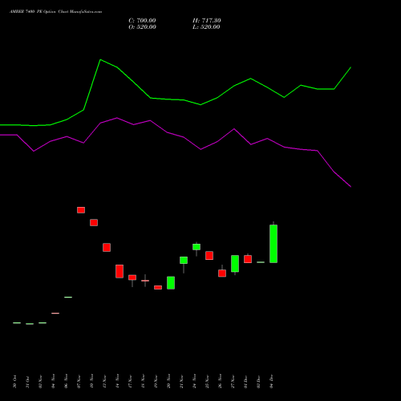Click the '04 Dec' date label

[271, 382]
